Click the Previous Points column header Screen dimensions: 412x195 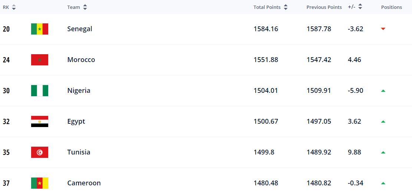pos(324,7)
